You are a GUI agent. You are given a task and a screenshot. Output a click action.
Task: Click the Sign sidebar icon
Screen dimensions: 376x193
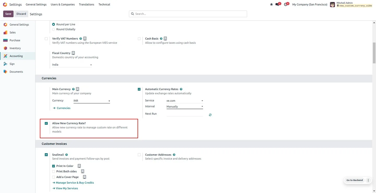(5, 64)
